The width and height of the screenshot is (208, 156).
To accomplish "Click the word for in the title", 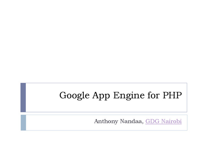I will (x=153, y=95).
